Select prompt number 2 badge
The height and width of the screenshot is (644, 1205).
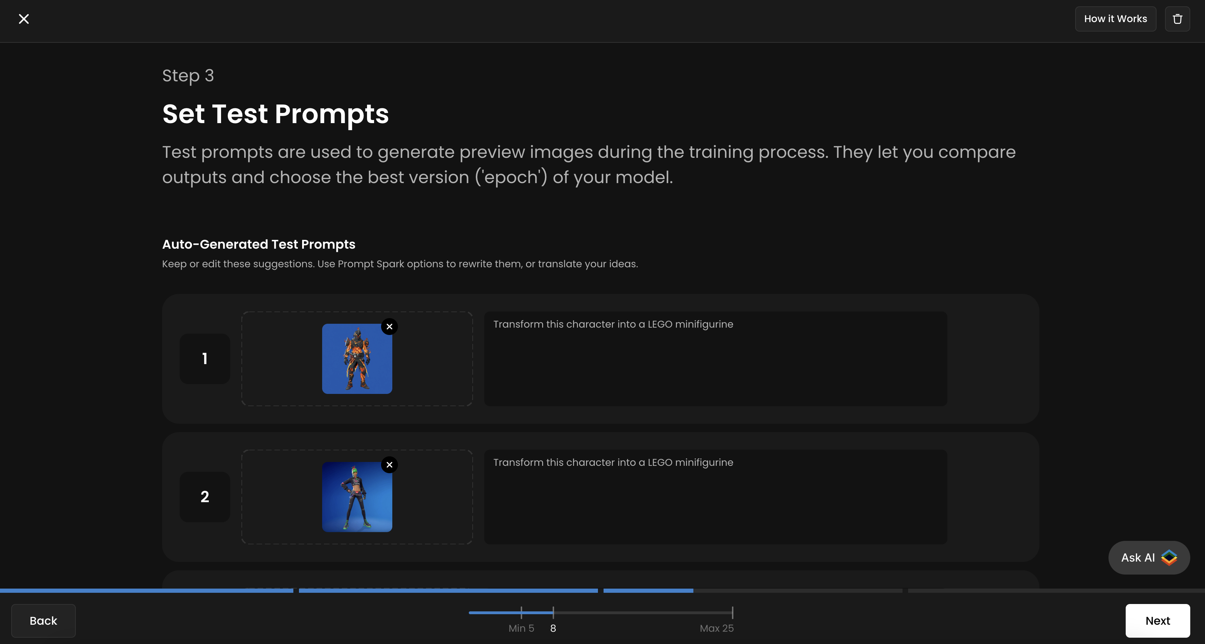pos(205,497)
